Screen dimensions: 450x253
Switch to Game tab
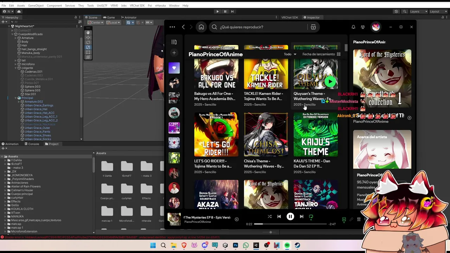point(109,17)
